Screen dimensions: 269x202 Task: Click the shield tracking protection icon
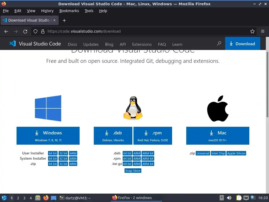point(35,31)
